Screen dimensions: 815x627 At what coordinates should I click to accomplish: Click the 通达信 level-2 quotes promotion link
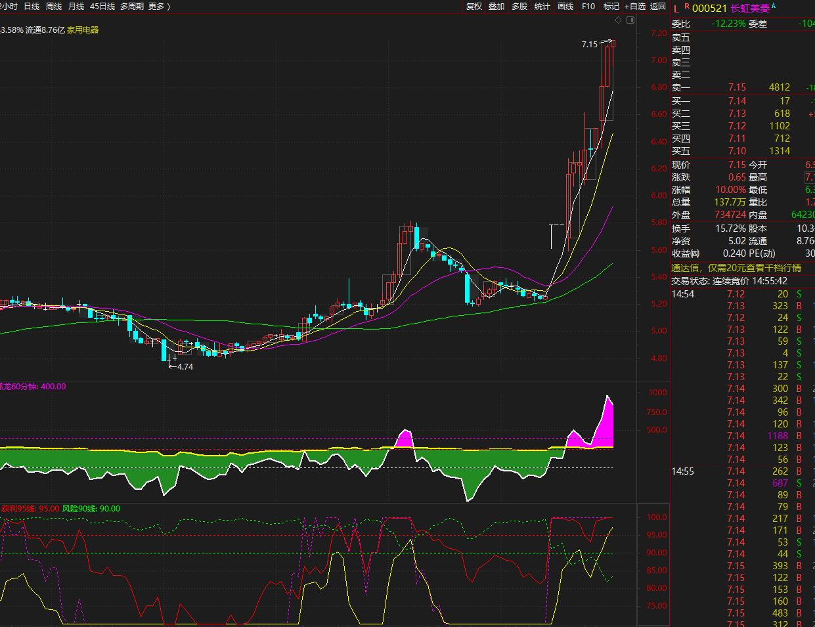click(x=736, y=268)
